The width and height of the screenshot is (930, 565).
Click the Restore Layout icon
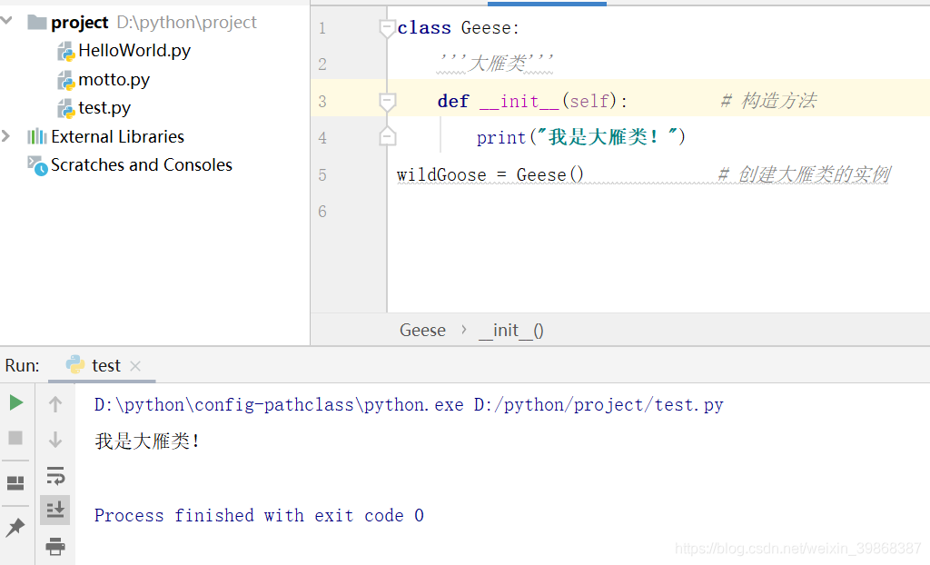tap(15, 483)
